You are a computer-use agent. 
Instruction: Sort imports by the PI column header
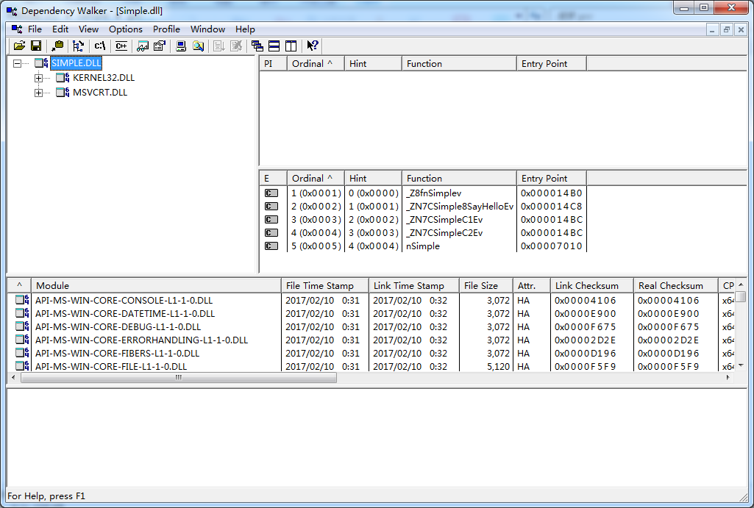[x=273, y=64]
